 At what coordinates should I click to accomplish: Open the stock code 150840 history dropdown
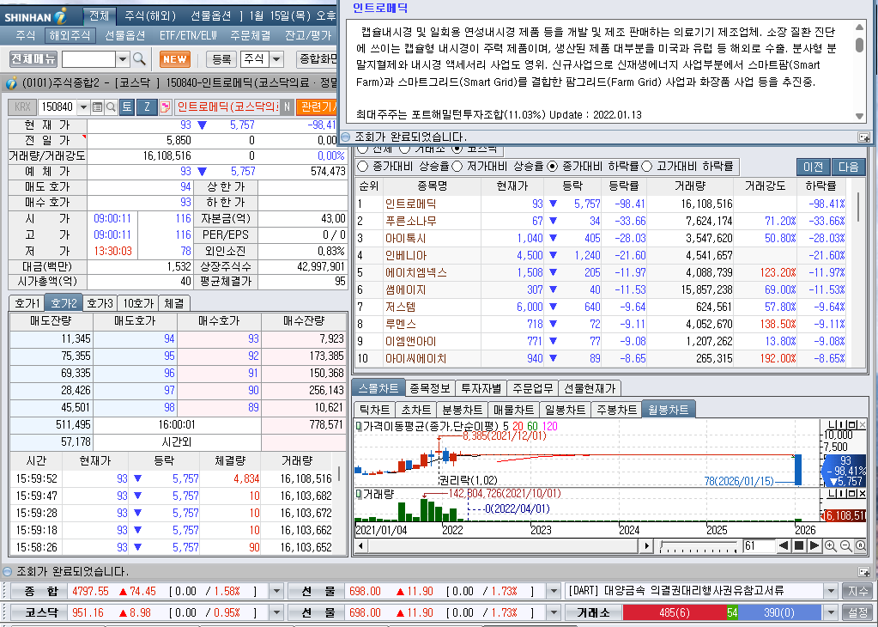(83, 107)
